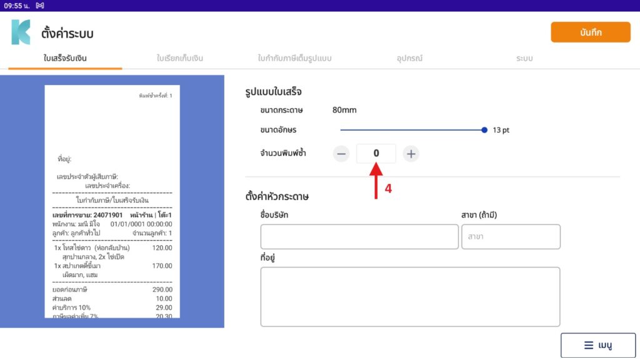Select ใบเสร็จรับเงิน tab
Image resolution: width=640 pixels, height=359 pixels.
click(x=65, y=58)
